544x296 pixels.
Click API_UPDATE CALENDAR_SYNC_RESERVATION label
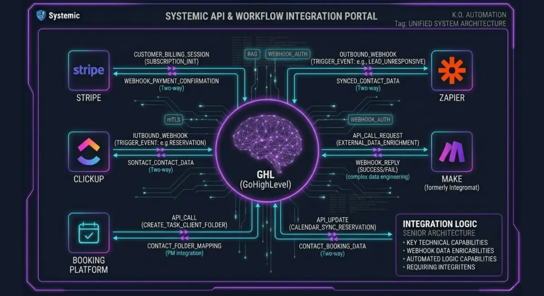coord(332,223)
